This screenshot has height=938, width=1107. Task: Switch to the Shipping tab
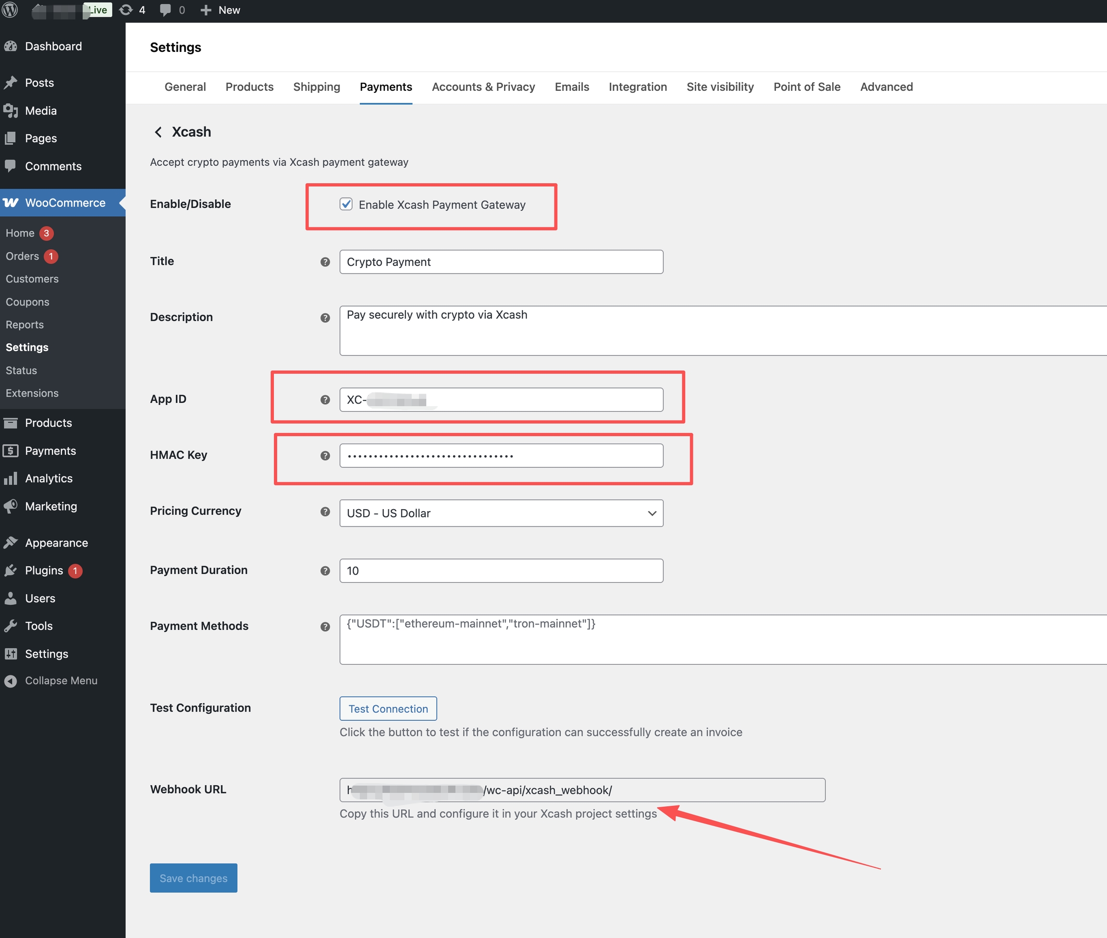click(316, 87)
